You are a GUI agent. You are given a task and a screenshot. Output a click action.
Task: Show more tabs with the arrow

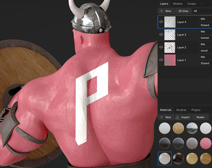coord(202,4)
